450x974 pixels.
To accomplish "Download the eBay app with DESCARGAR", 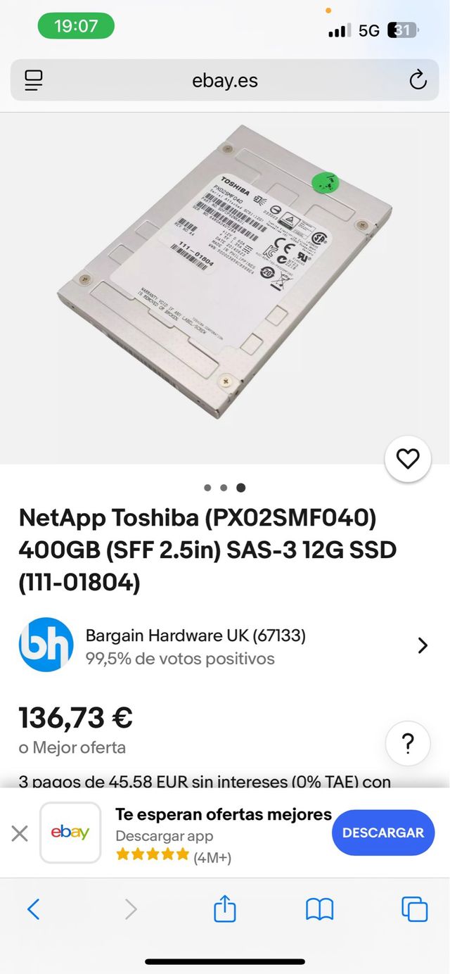I will [x=383, y=833].
